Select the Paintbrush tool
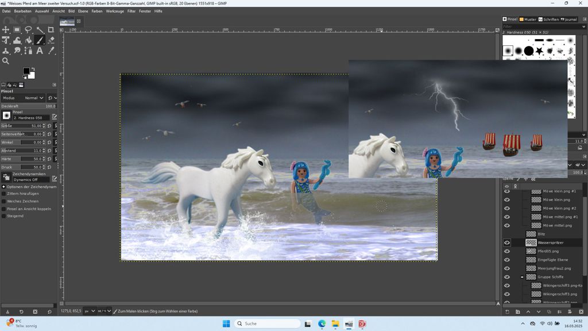This screenshot has width=588, height=331. pyautogui.click(x=40, y=40)
